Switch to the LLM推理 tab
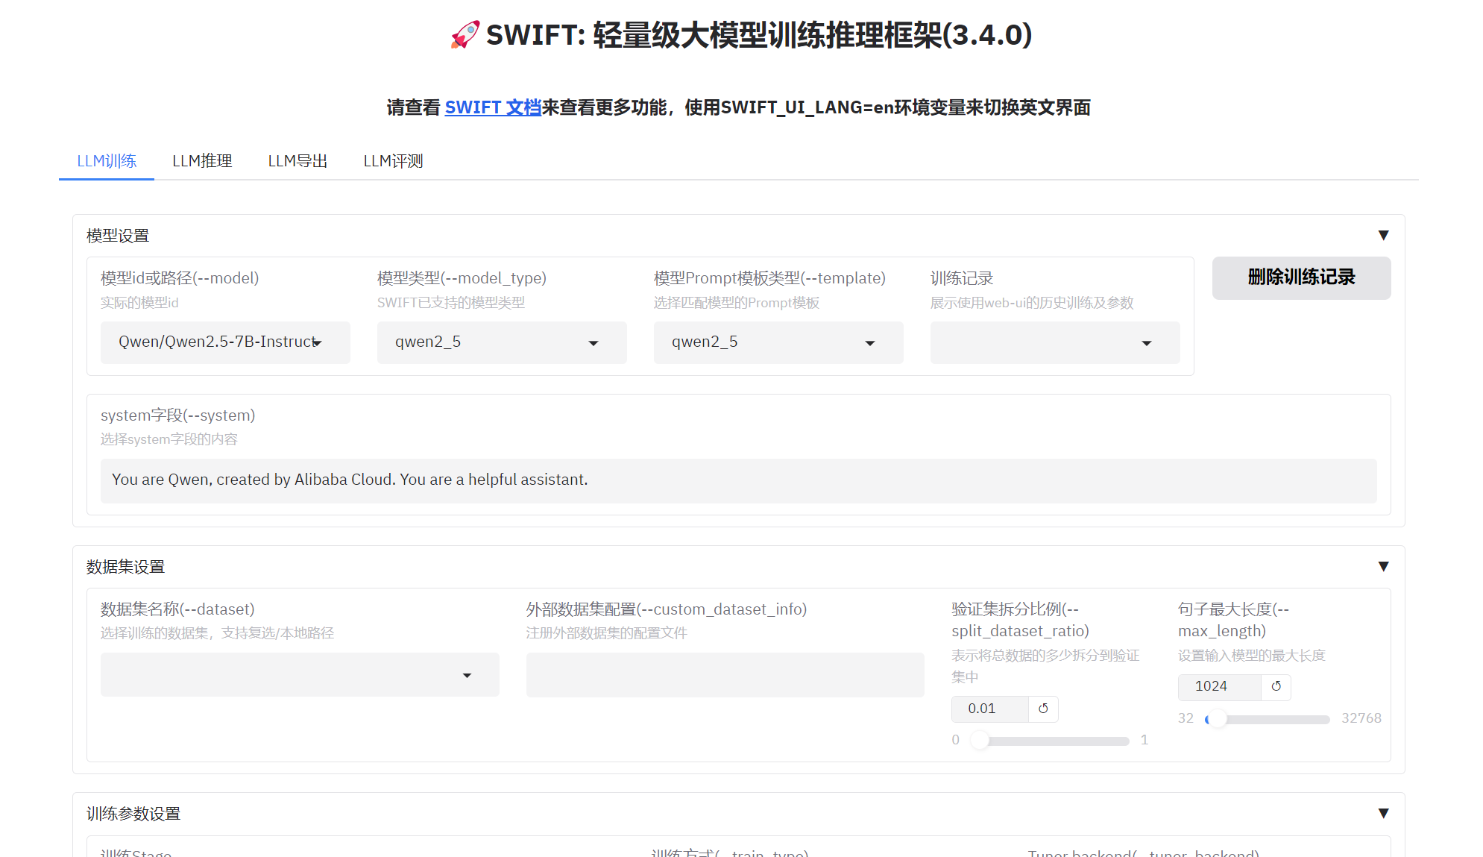The width and height of the screenshot is (1483, 857). (x=202, y=161)
